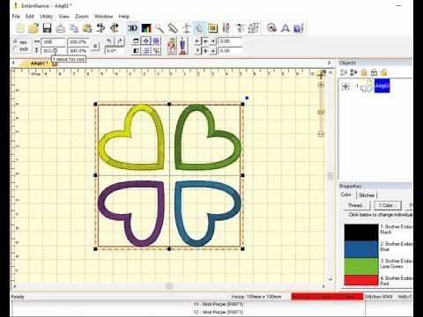The height and width of the screenshot is (317, 423).
Task: Select the highlighted Adigt1 object in Objects list
Action: [382, 85]
